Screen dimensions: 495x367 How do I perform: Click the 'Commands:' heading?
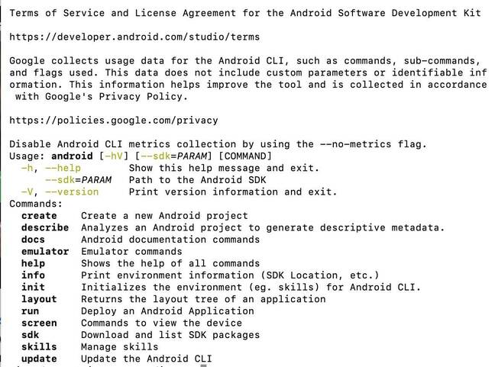coord(36,204)
